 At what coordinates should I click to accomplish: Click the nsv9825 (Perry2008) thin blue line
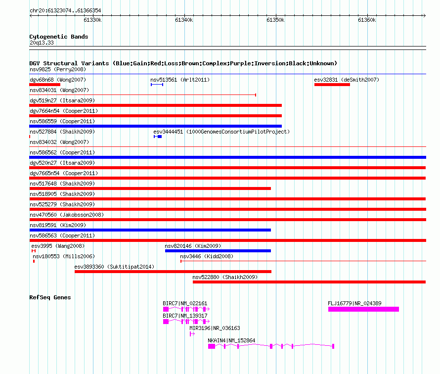click(x=227, y=74)
